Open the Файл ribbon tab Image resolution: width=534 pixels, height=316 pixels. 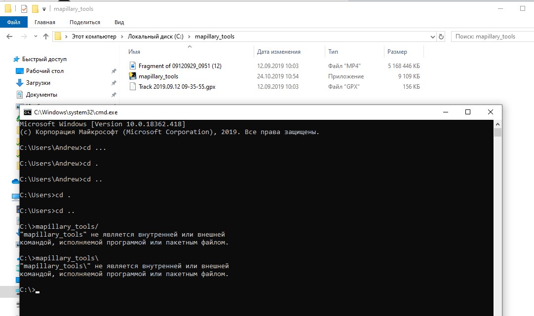pos(14,22)
